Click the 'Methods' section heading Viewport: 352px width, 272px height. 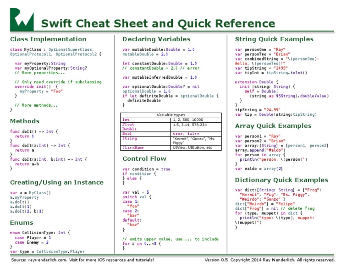click(25, 121)
